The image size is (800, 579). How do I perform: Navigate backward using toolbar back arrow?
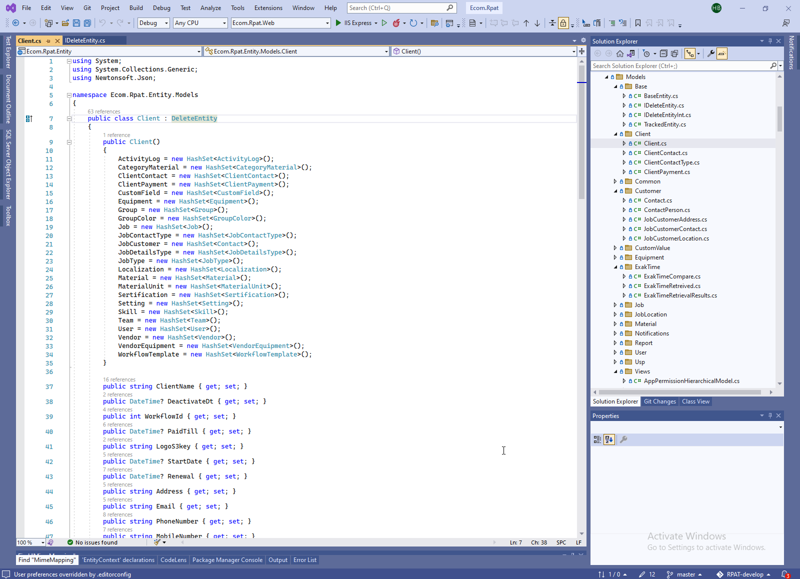[15, 23]
